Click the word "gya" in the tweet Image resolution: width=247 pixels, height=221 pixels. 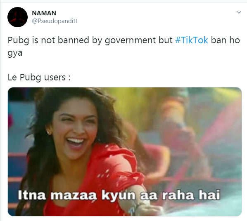(x=15, y=53)
